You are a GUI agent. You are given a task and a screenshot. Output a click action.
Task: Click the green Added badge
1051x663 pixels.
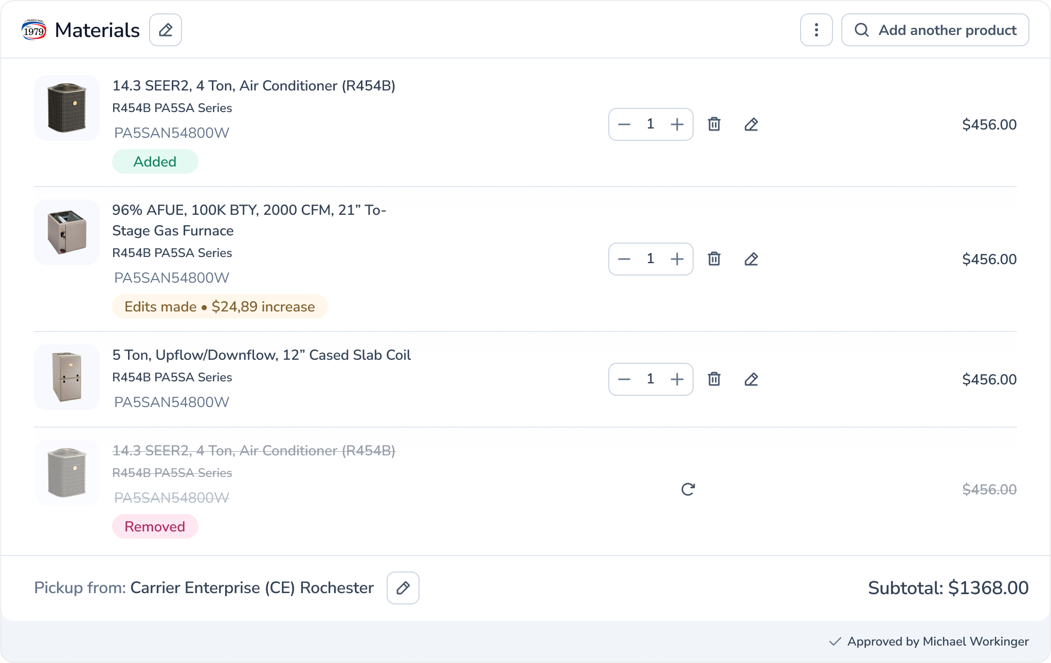pyautogui.click(x=155, y=161)
